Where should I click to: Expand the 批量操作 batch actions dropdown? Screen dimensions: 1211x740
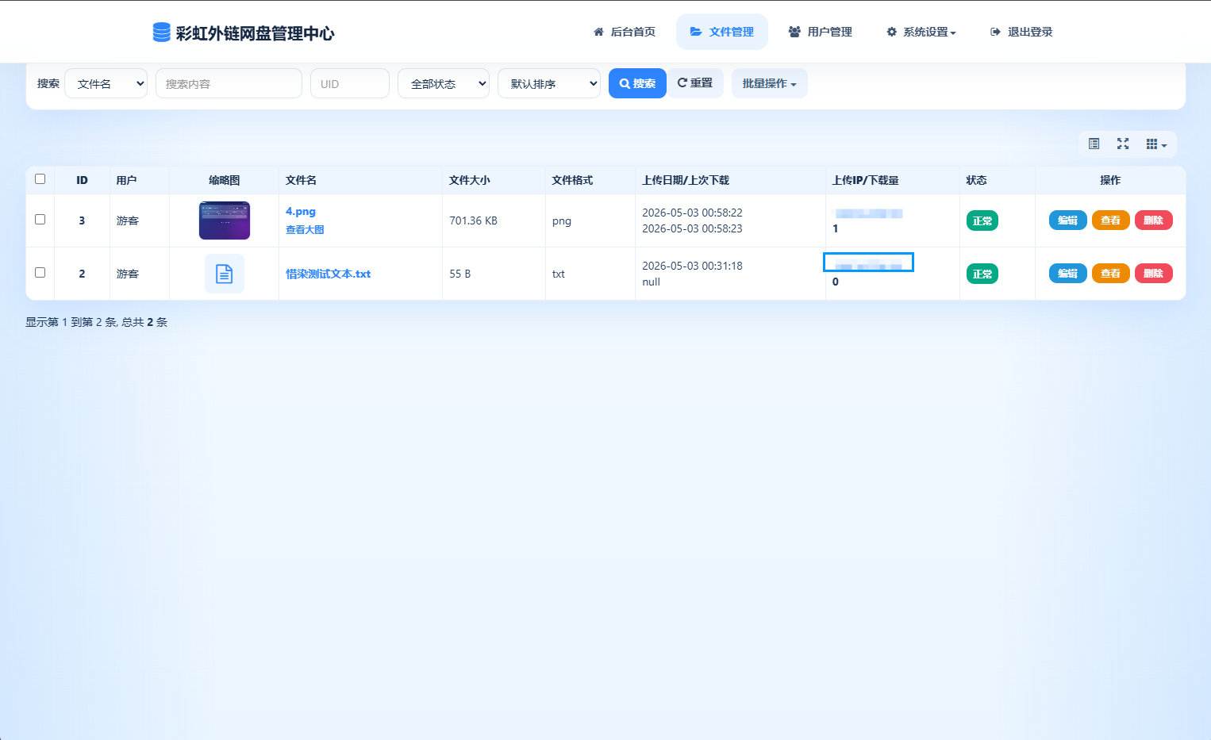(x=770, y=83)
